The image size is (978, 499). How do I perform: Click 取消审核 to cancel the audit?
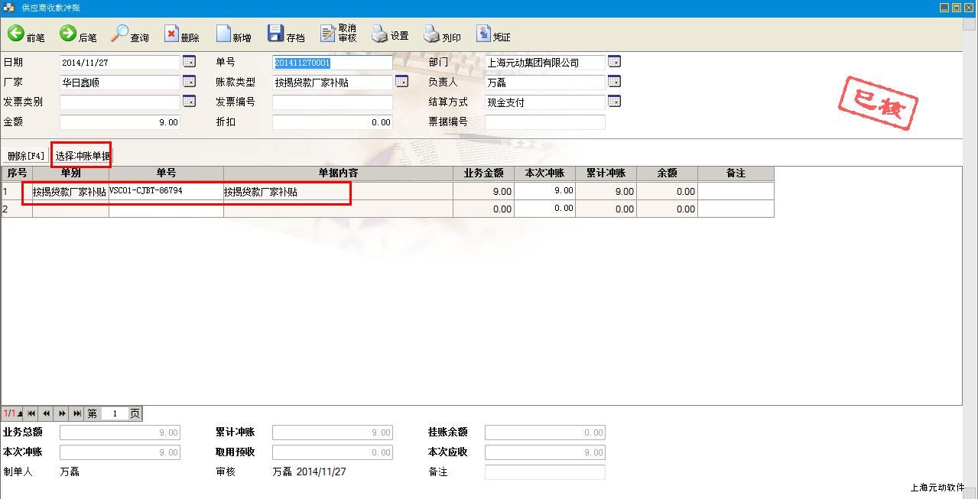(338, 33)
